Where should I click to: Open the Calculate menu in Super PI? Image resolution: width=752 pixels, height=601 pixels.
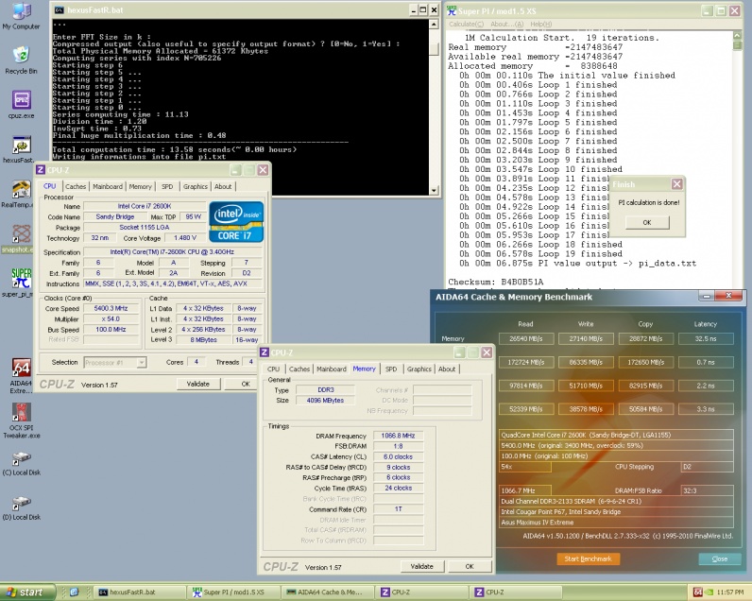coord(467,23)
